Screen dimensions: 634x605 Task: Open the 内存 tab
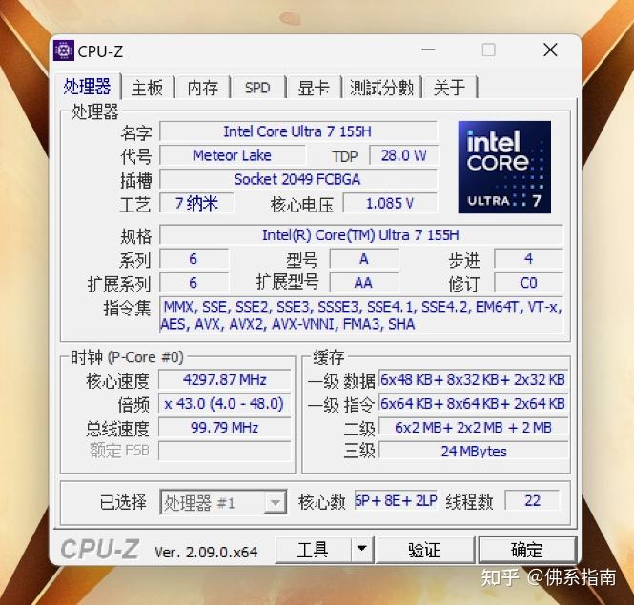202,88
